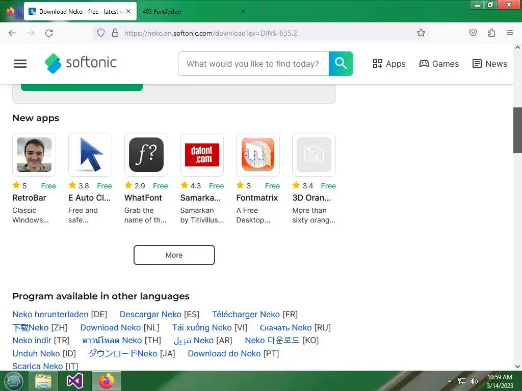Click the Firefox icon in the title bar
Screen dimensions: 522x391
coord(10,11)
